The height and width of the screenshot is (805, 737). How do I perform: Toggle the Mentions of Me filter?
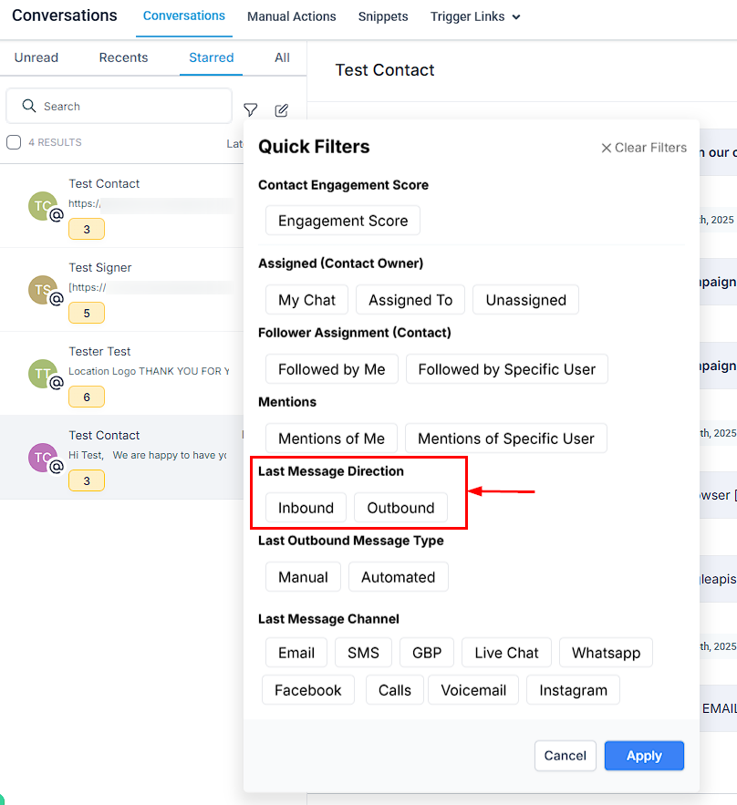click(x=331, y=439)
